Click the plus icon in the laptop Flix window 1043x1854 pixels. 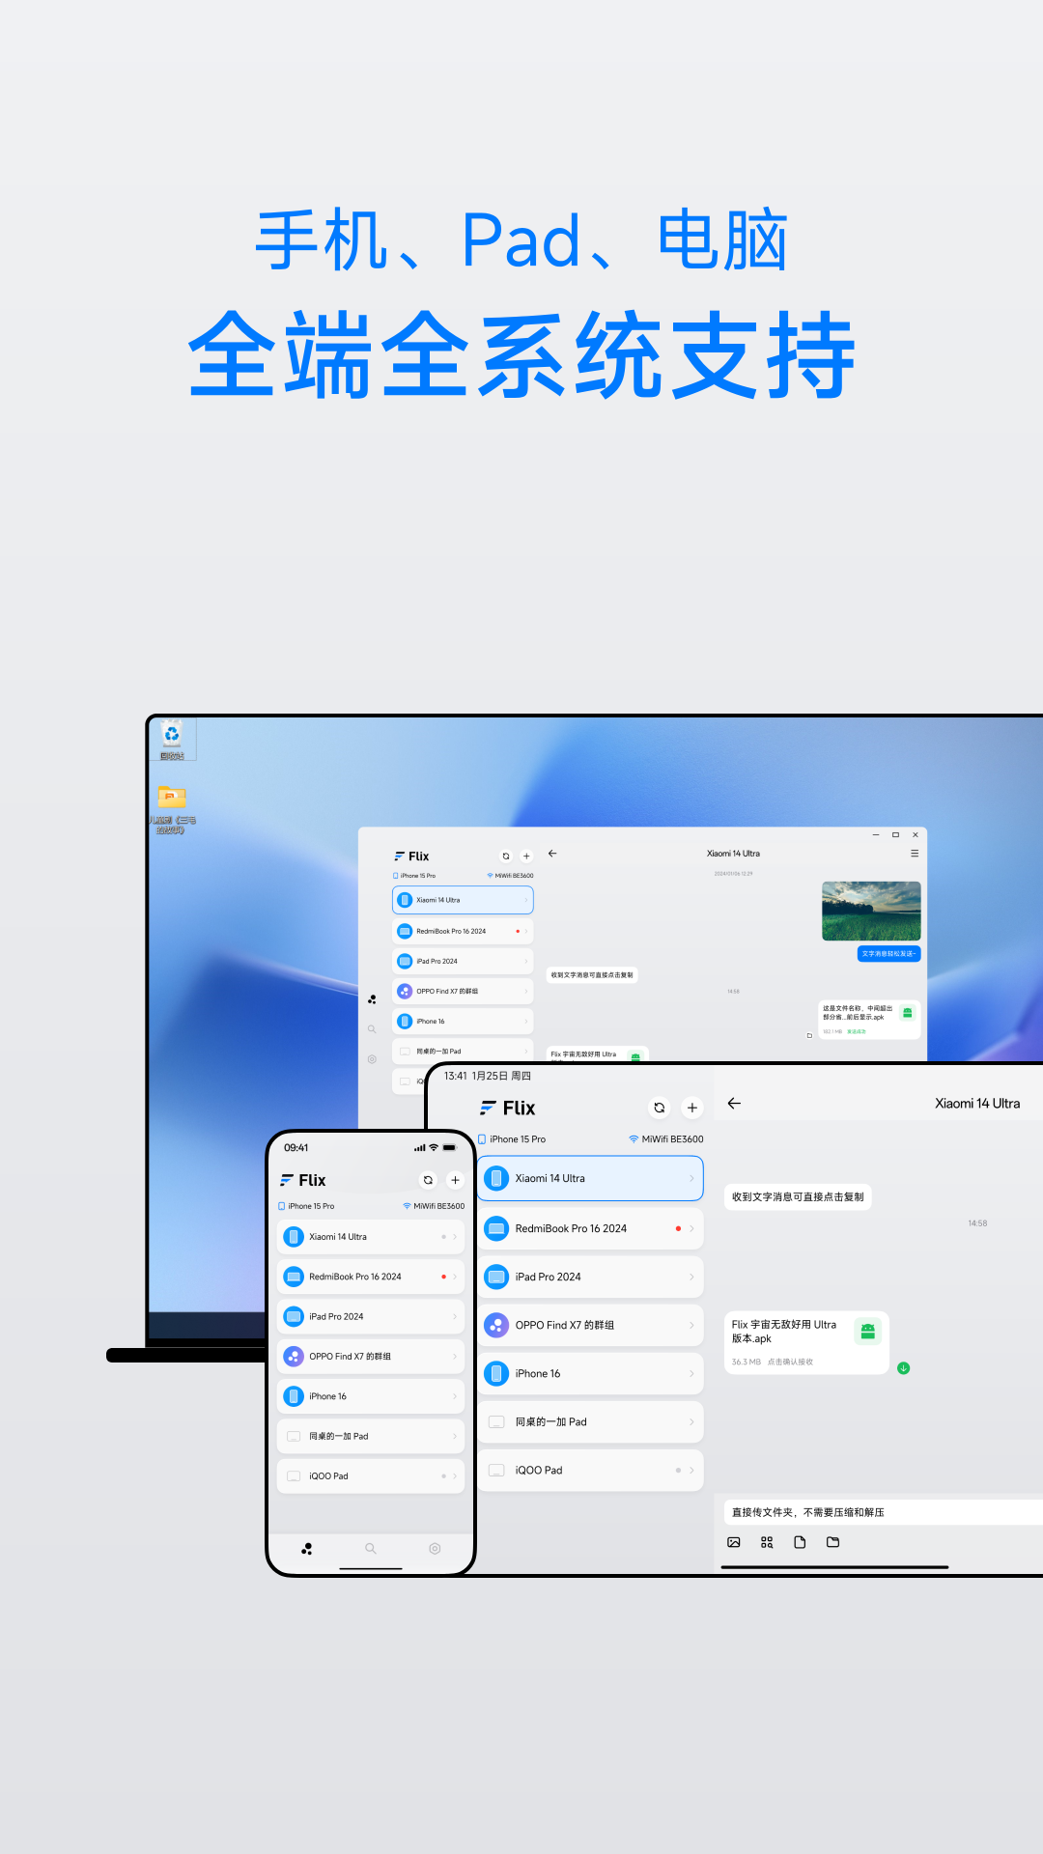(x=526, y=857)
